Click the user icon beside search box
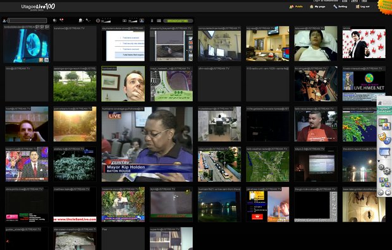 click(4, 21)
